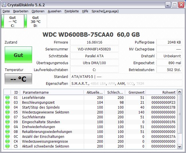186x153 pixels.
Task: Select the Drehwiederholungen row name
Action: 38,127
